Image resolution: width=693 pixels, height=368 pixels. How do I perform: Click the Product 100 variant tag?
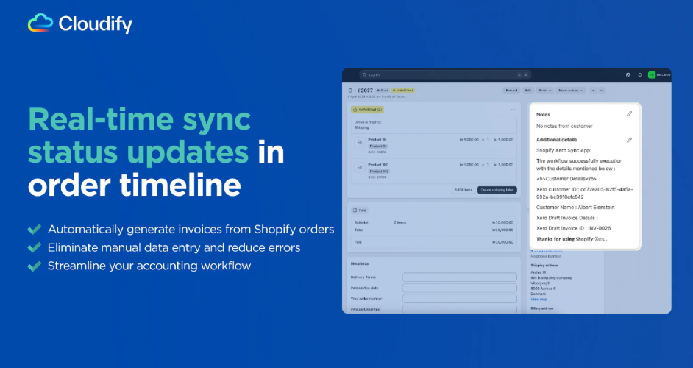[379, 171]
